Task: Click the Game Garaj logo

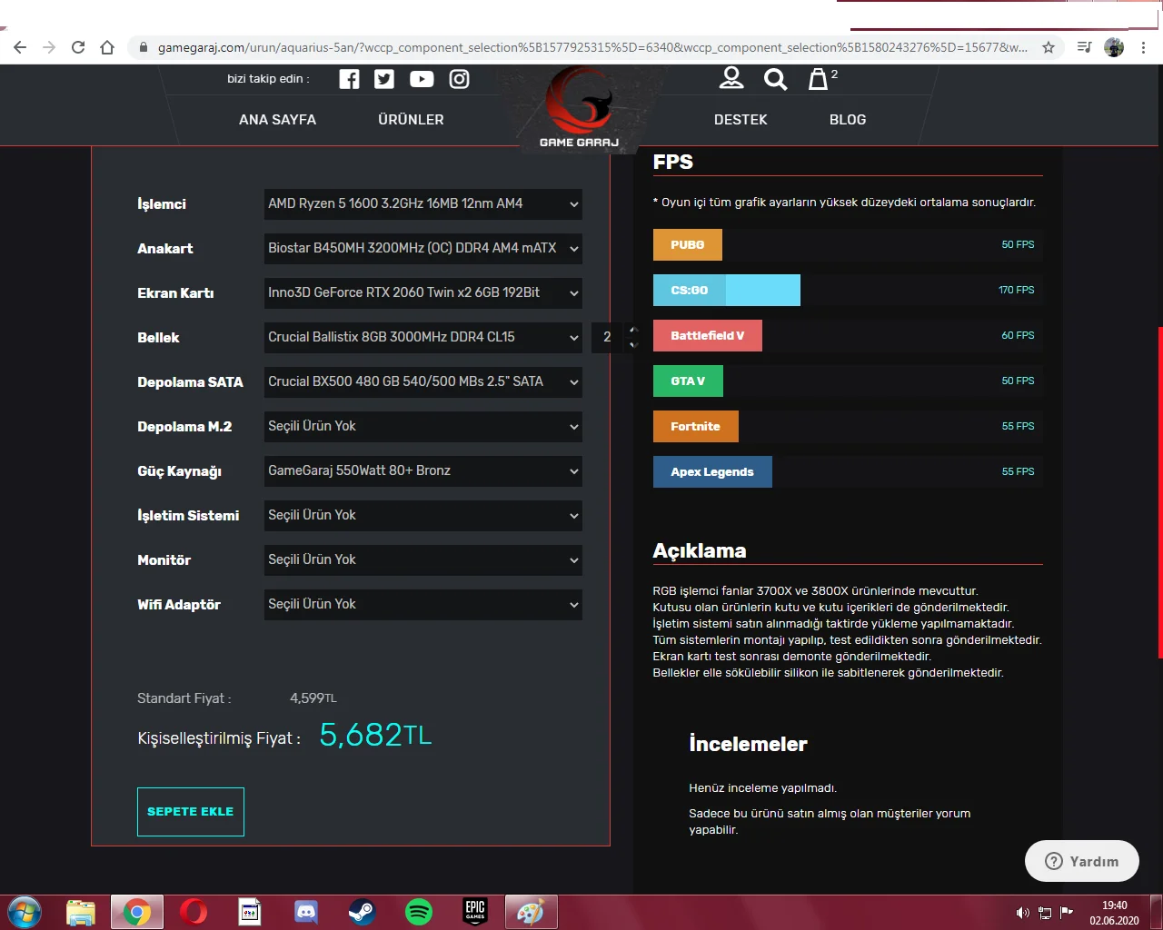Action: (x=580, y=107)
